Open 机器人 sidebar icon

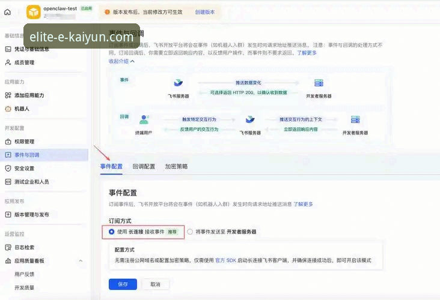8,109
